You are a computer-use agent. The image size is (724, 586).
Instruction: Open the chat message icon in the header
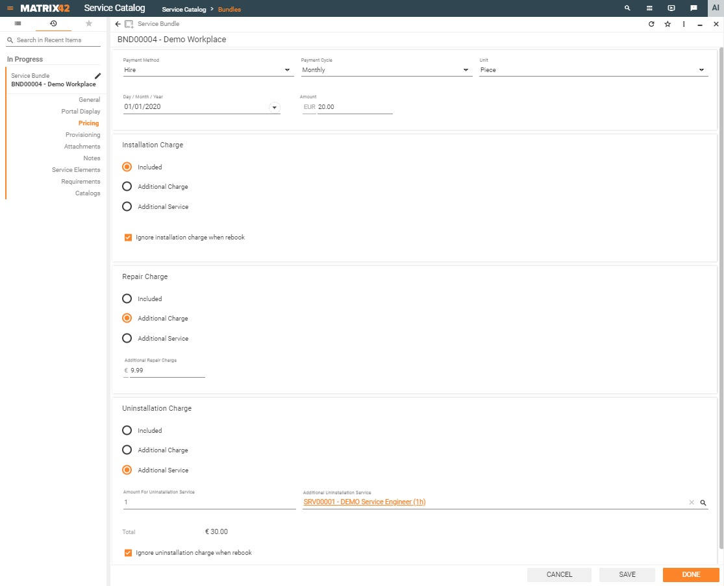coord(693,8)
